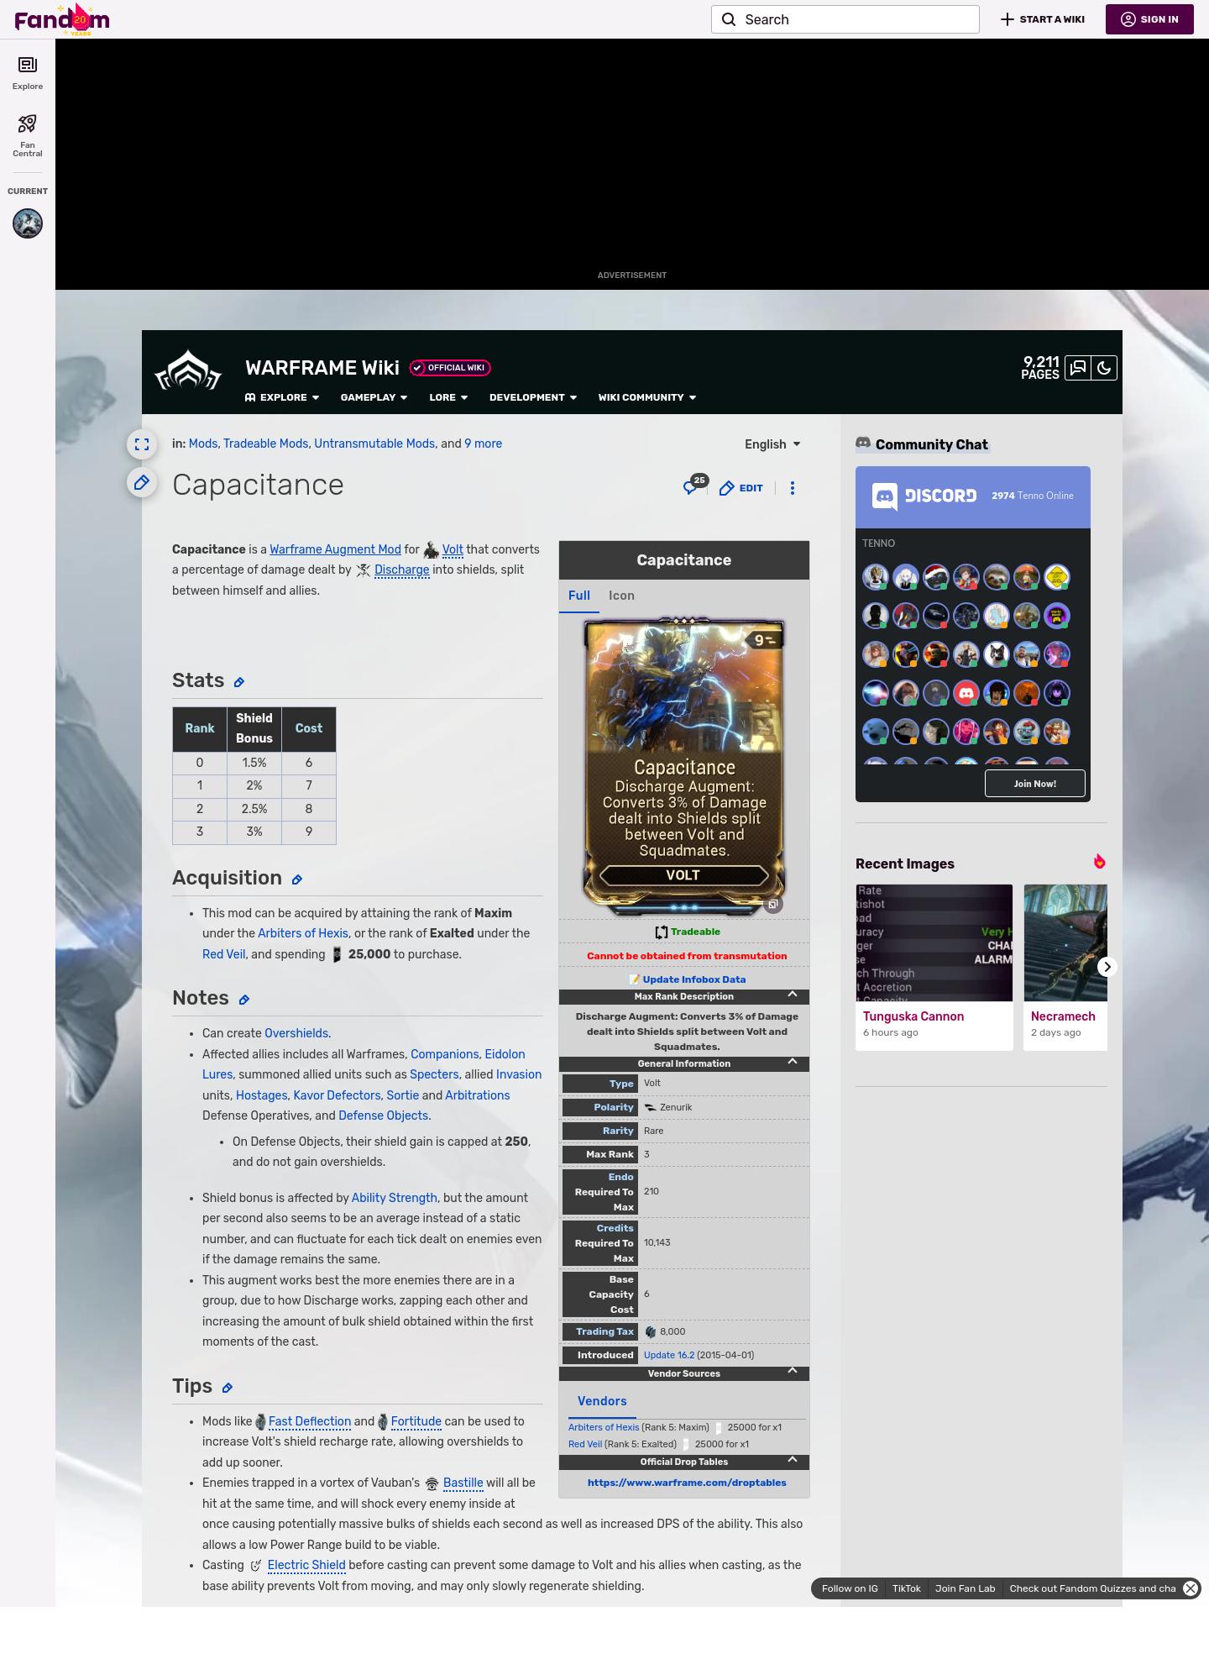This screenshot has width=1209, height=1680.
Task: Expand the EXPLORE wiki menu
Action: pyautogui.click(x=282, y=397)
